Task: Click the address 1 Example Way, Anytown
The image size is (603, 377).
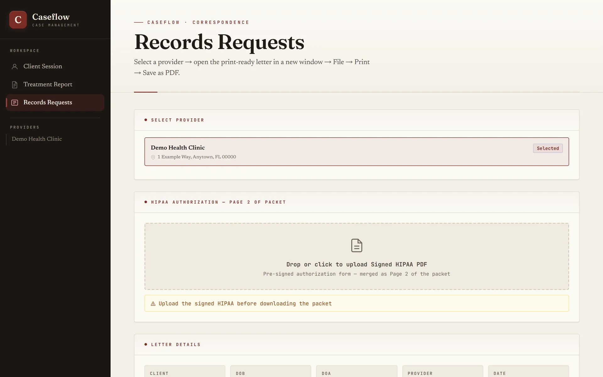Action: pyautogui.click(x=197, y=157)
